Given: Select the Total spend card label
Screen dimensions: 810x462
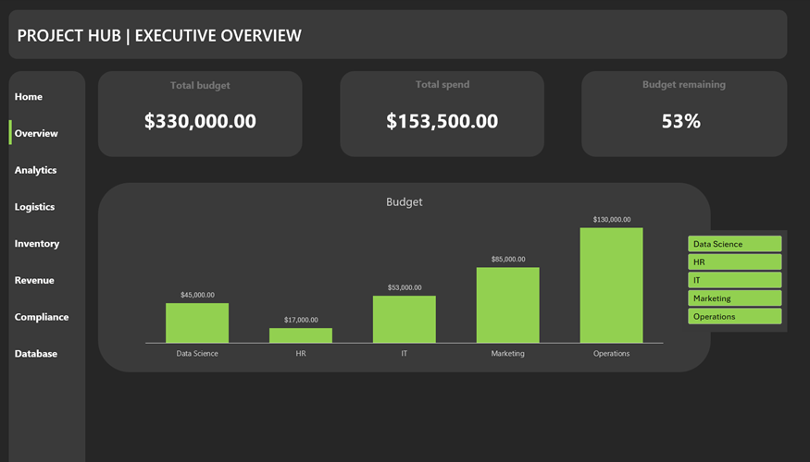Looking at the screenshot, I should (442, 85).
